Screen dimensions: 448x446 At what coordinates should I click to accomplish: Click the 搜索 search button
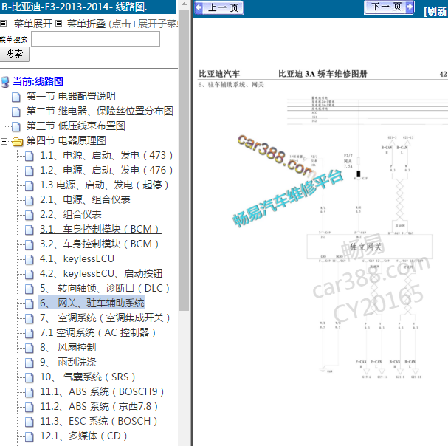(x=14, y=55)
